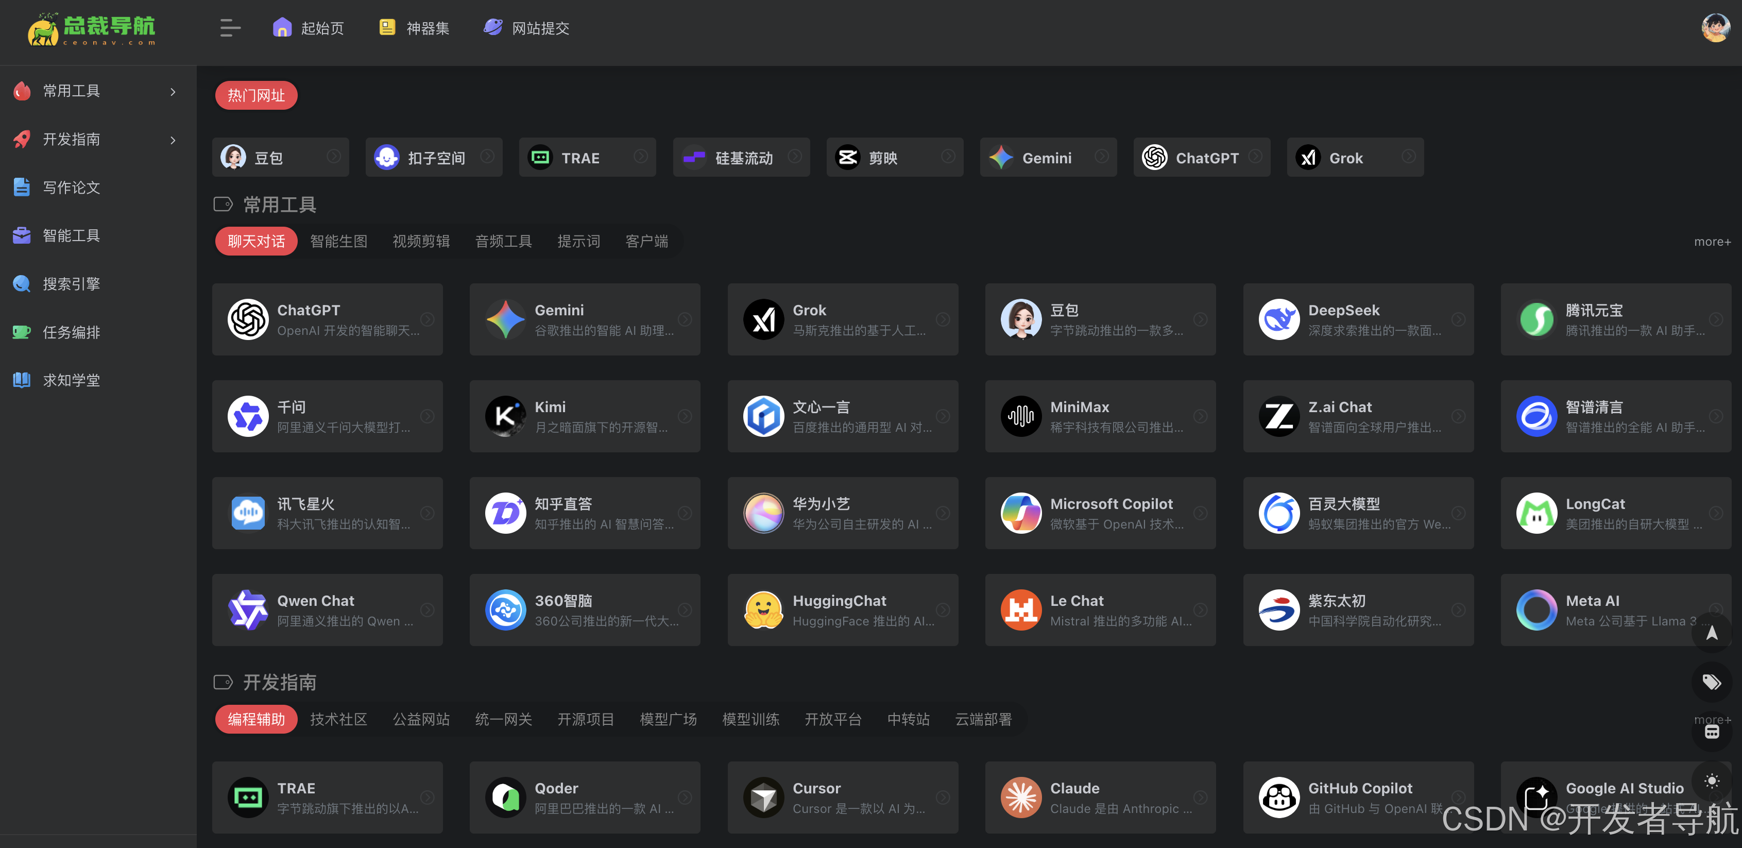The height and width of the screenshot is (848, 1742).
Task: Open the 硅基流动 hot site shortcut
Action: coord(741,158)
